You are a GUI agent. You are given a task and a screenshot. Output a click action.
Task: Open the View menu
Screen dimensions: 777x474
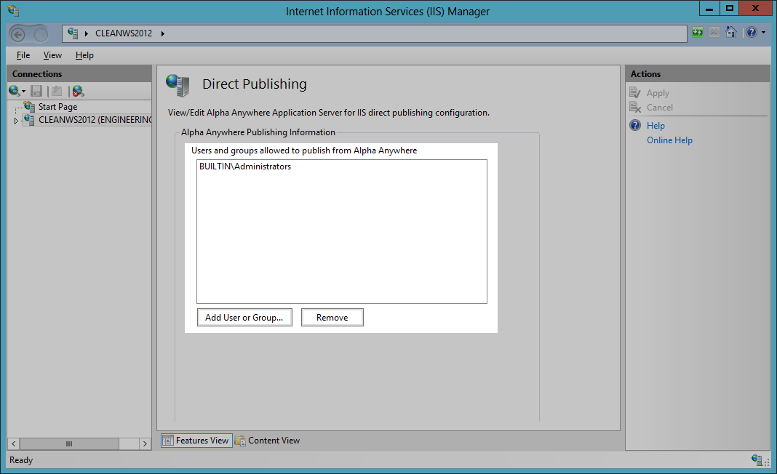pyautogui.click(x=52, y=55)
